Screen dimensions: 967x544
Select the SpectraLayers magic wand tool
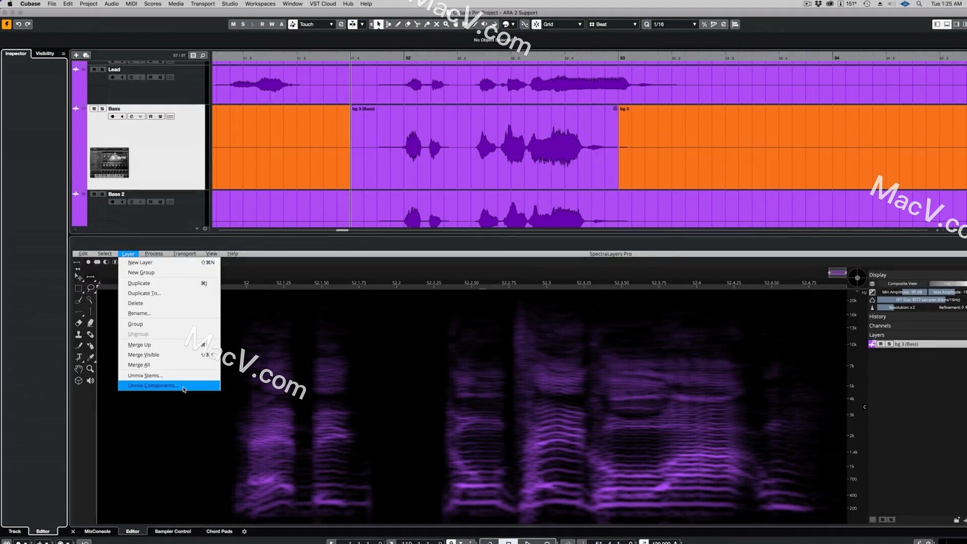[90, 300]
